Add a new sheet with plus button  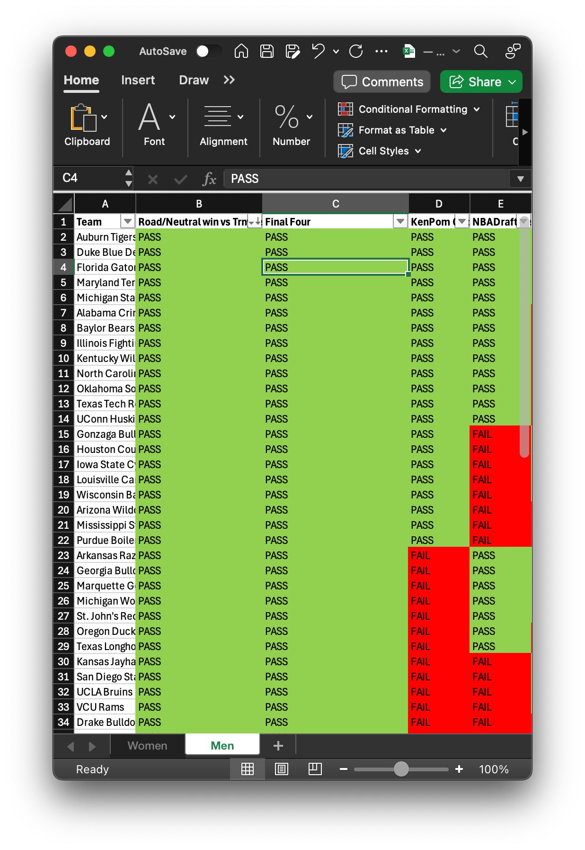pos(278,746)
